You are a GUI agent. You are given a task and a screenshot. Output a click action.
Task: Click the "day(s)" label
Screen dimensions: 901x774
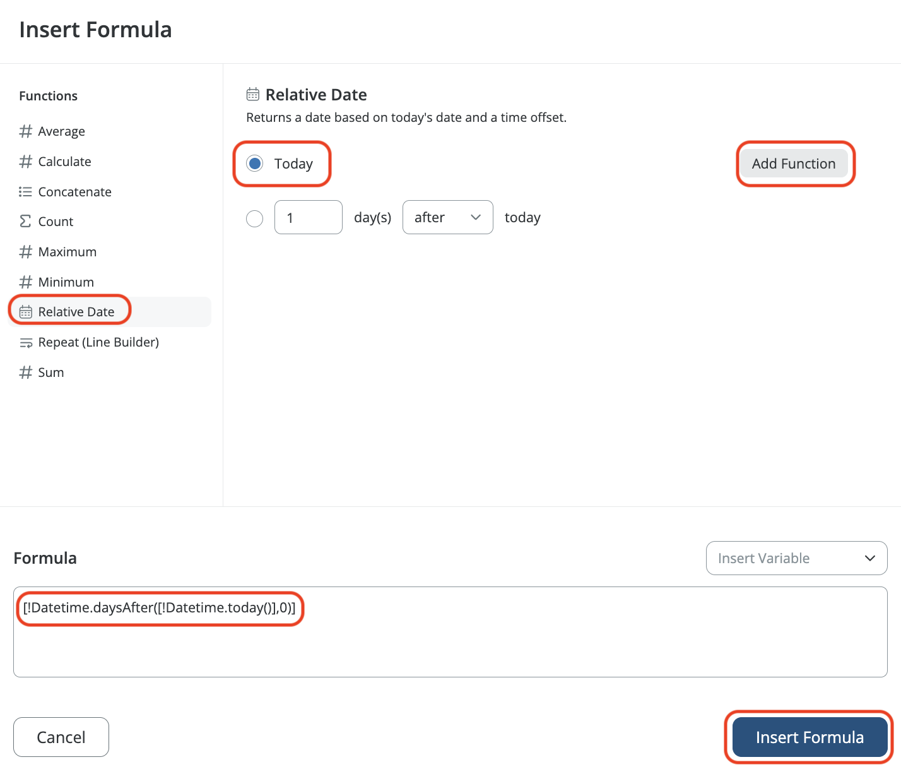373,218
